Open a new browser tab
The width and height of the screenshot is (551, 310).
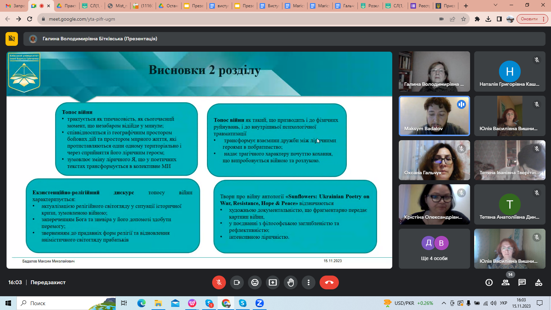point(466,6)
